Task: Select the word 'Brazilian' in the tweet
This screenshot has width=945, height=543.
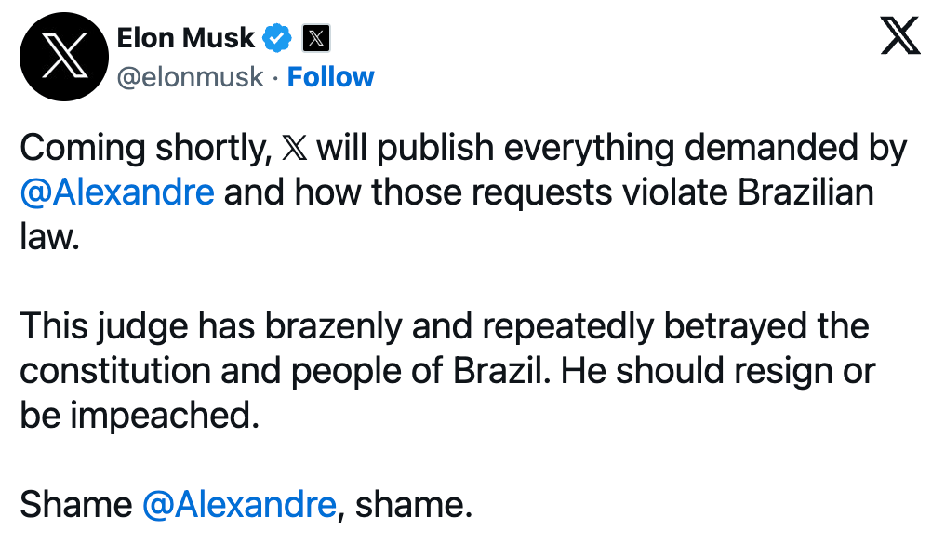Action: pyautogui.click(x=805, y=192)
